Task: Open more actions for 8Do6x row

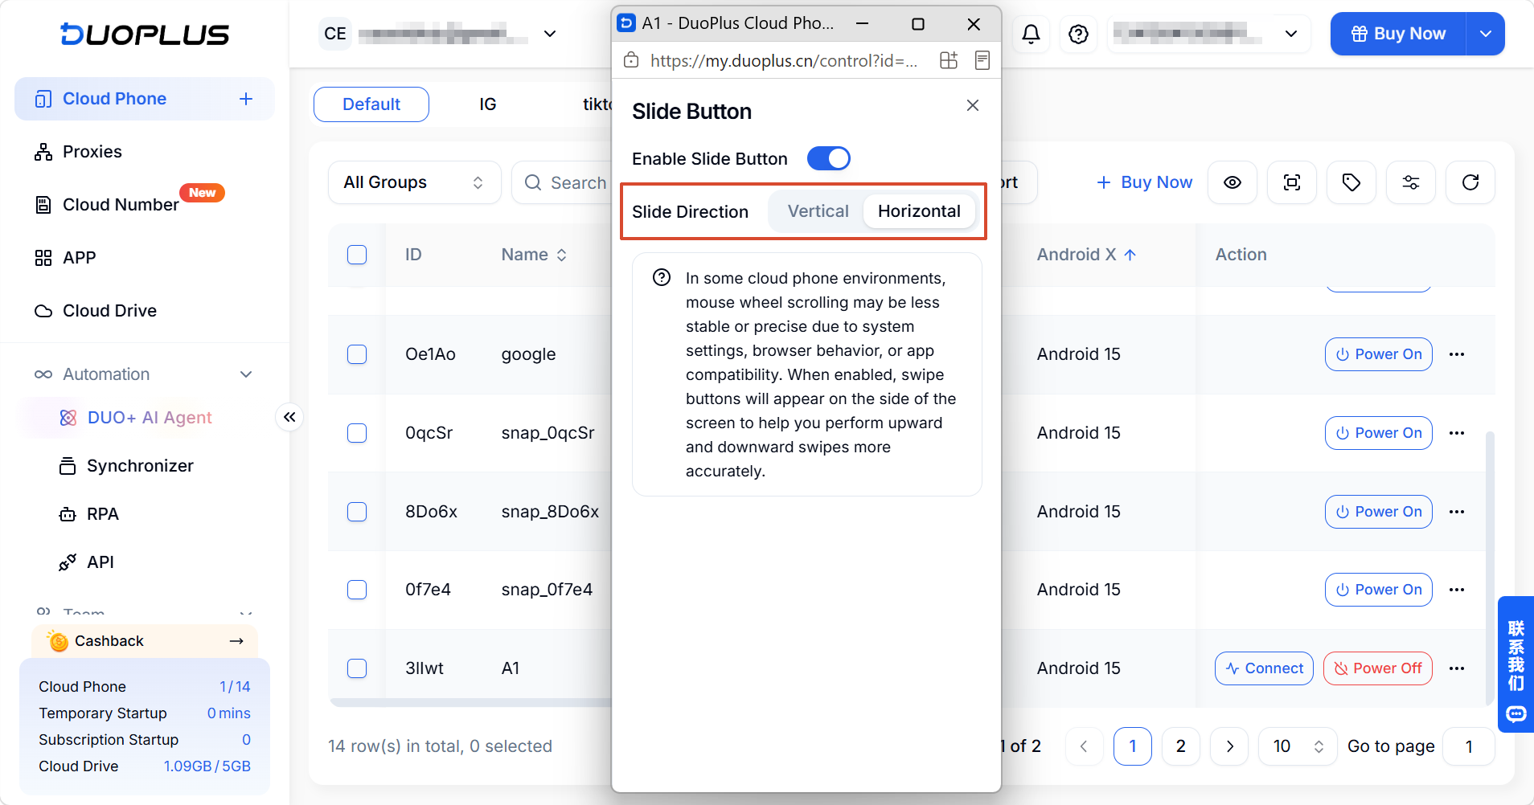Action: tap(1457, 512)
